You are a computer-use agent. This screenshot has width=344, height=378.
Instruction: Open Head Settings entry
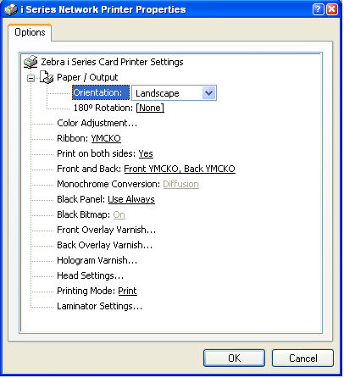point(91,275)
